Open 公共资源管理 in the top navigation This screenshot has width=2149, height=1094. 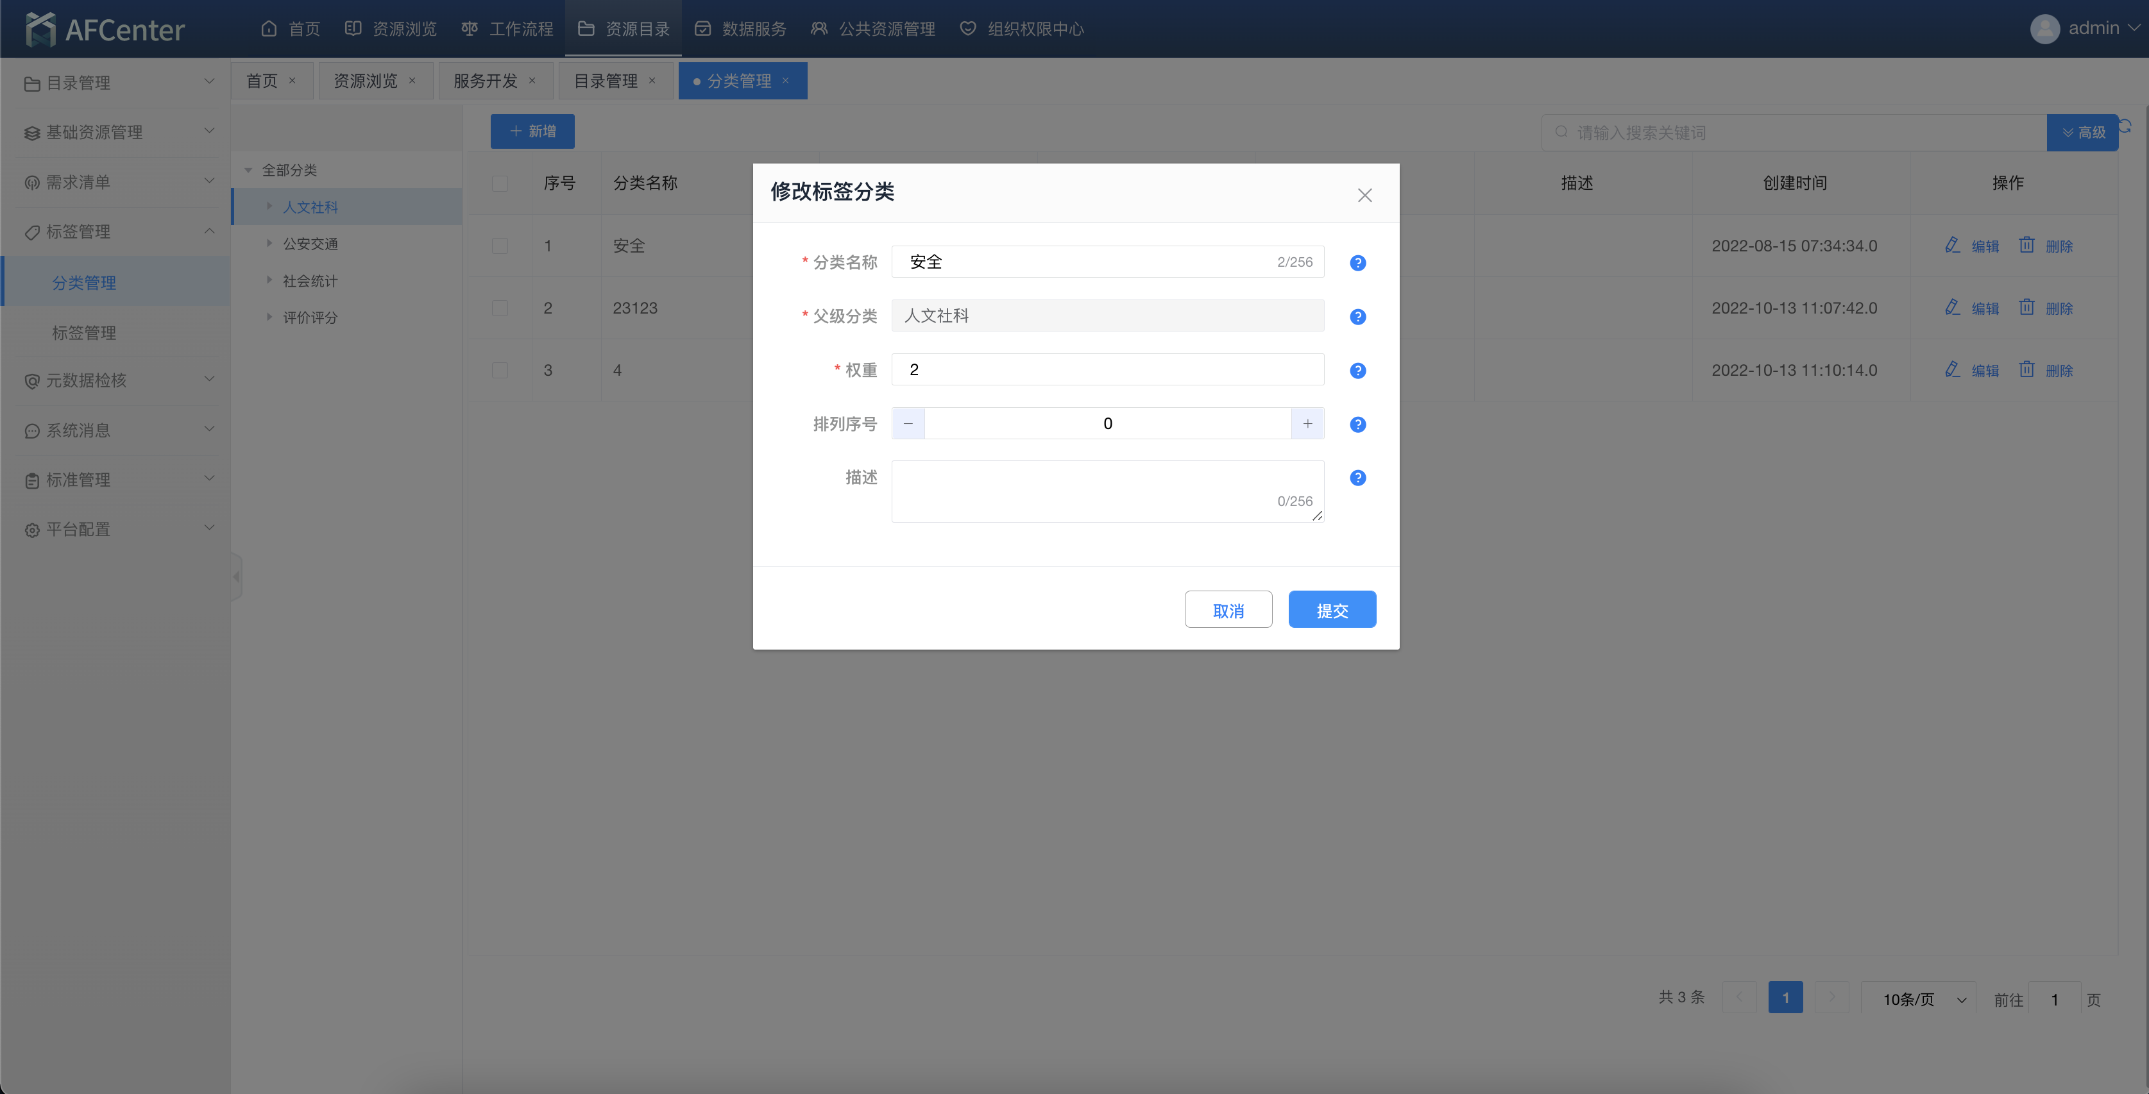(x=872, y=29)
